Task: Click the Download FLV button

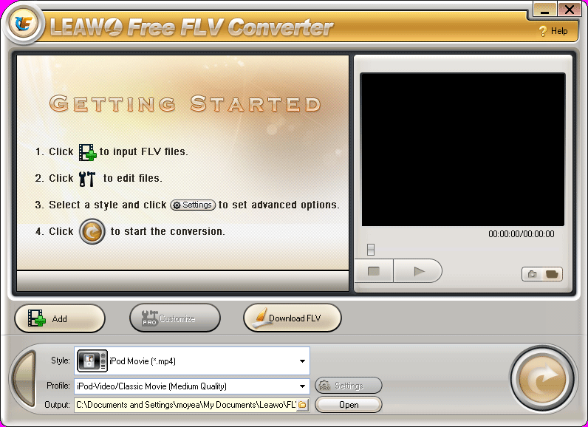Action: [292, 318]
